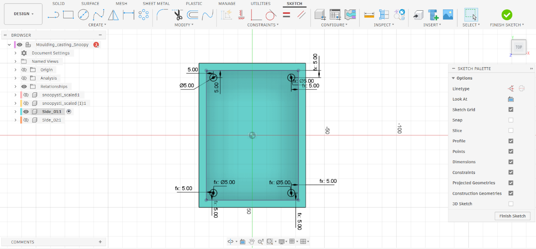Viewport: 536px width, 249px height.
Task: Click the Orbit tool icon
Action: 230,242
